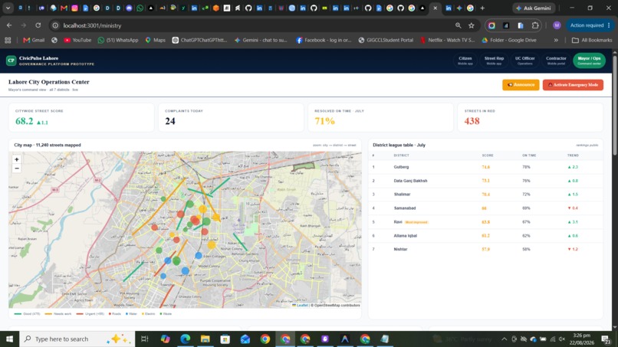The width and height of the screenshot is (618, 347).
Task: Switch to the WhatsApp browser tab
Action: point(140,8)
